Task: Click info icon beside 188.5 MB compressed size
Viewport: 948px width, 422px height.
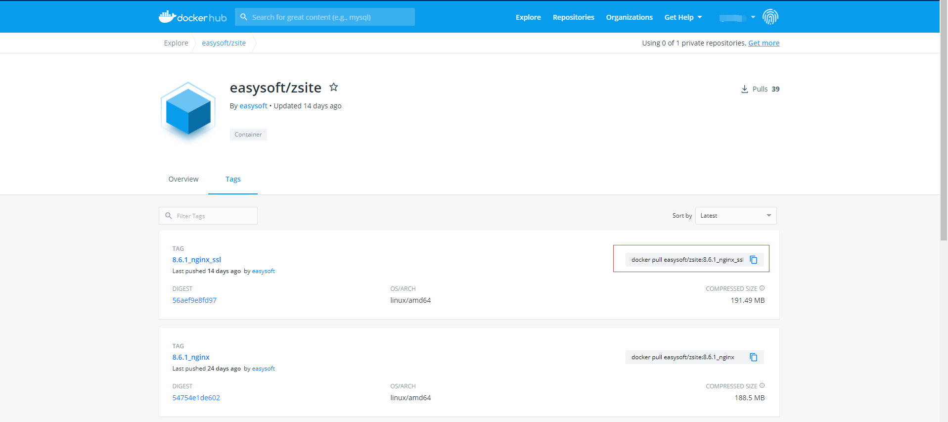Action: click(x=762, y=385)
